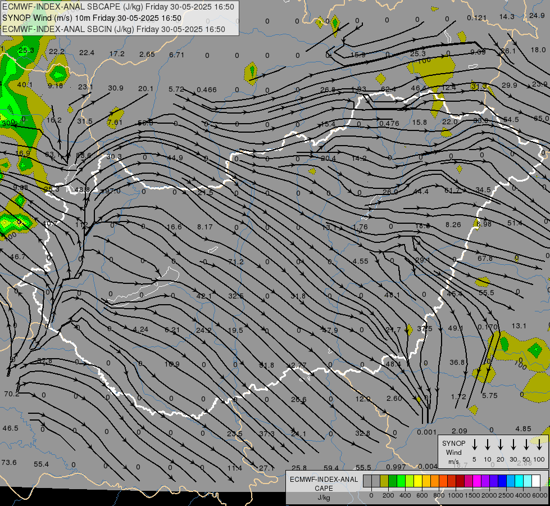Click the map value '5.75'
Screen dimensions: 550x506
(x=490, y=396)
